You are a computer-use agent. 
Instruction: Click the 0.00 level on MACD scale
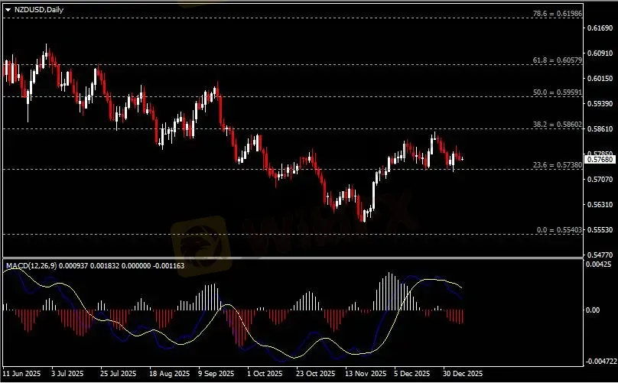coord(594,310)
